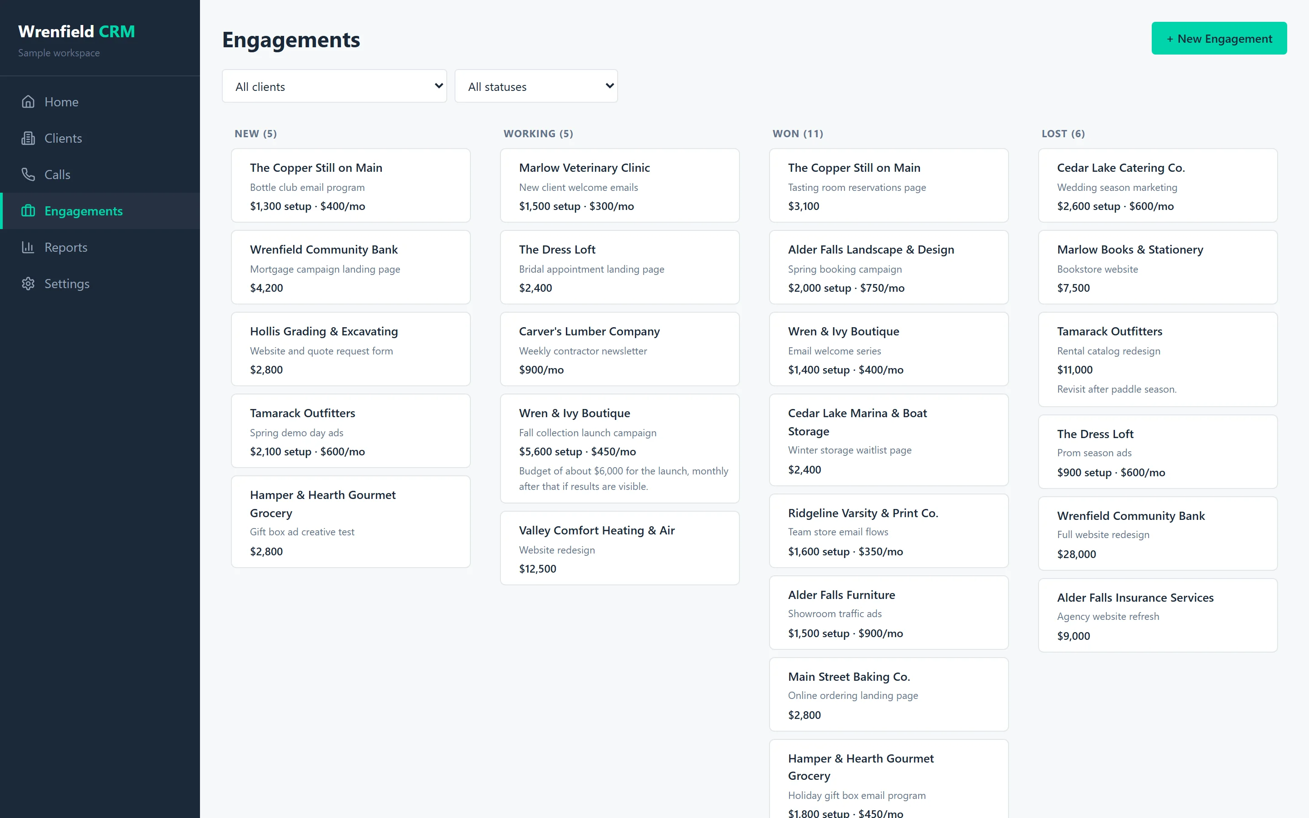Open the Alder Falls Furniture card
The image size is (1309, 818).
[889, 613]
